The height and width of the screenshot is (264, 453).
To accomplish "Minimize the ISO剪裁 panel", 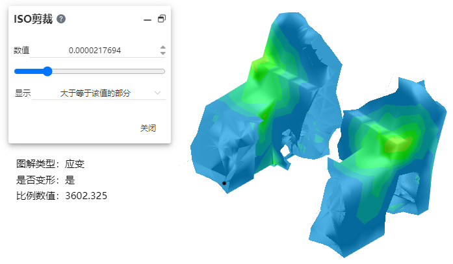I will (148, 19).
